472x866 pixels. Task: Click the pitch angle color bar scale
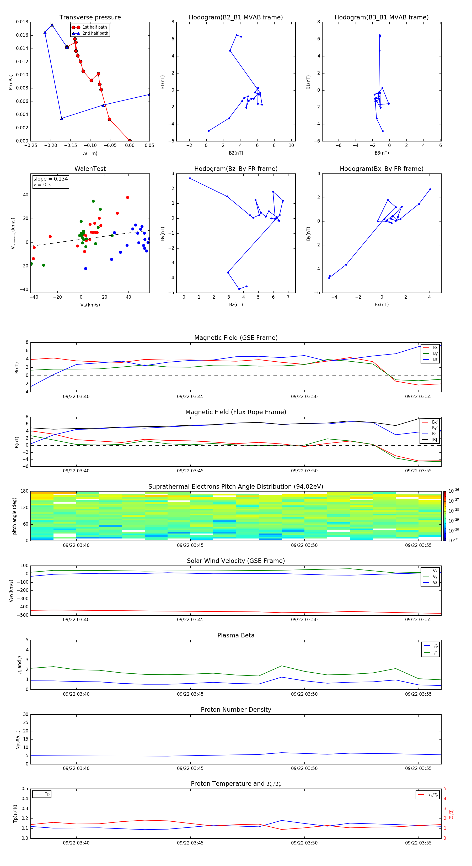coord(445,516)
